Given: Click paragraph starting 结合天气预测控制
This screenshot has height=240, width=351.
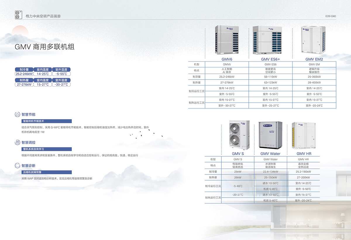Looking at the screenshot, I should 85,130.
